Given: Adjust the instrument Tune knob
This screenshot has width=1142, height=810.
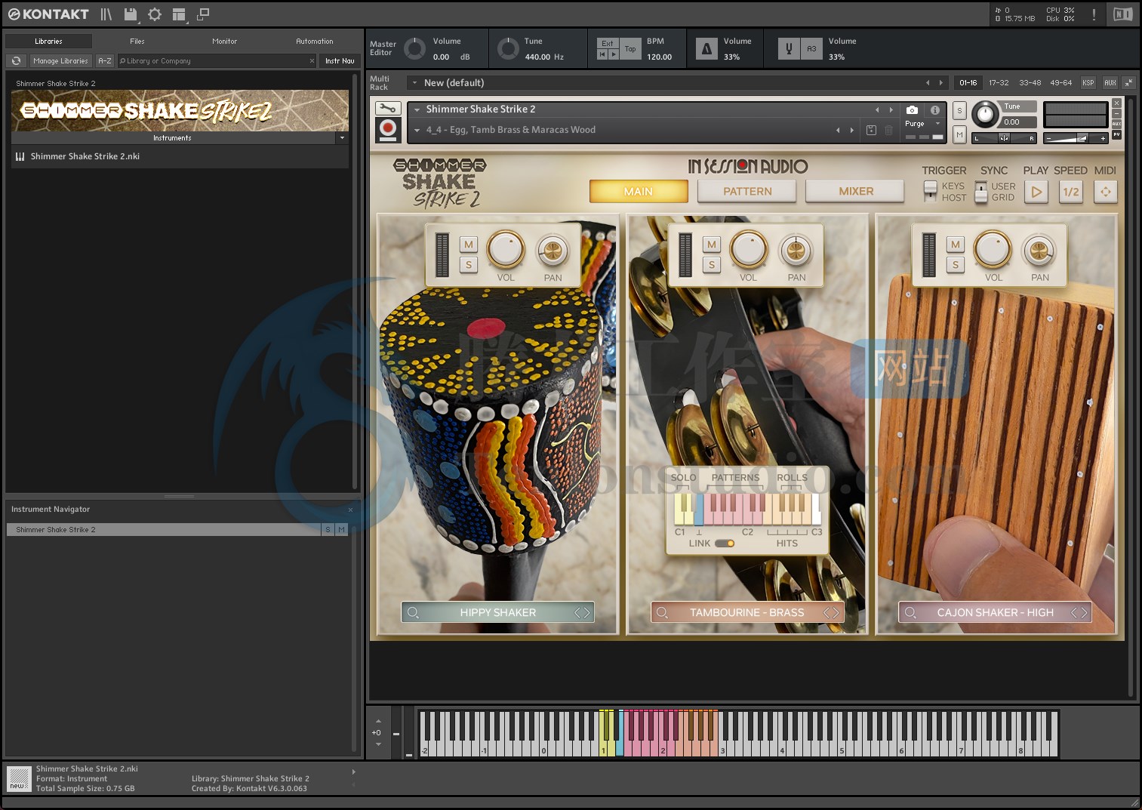Looking at the screenshot, I should [x=984, y=115].
